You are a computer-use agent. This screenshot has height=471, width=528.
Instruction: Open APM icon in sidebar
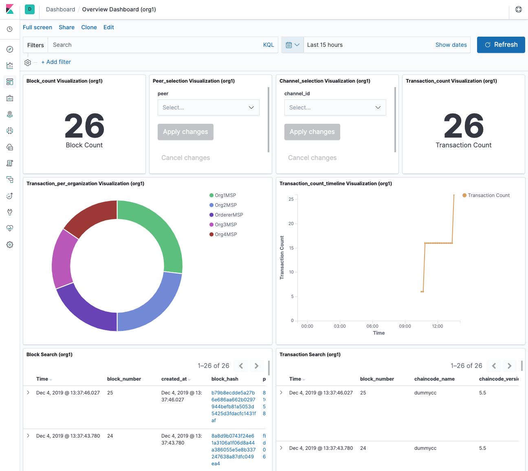pos(10,180)
